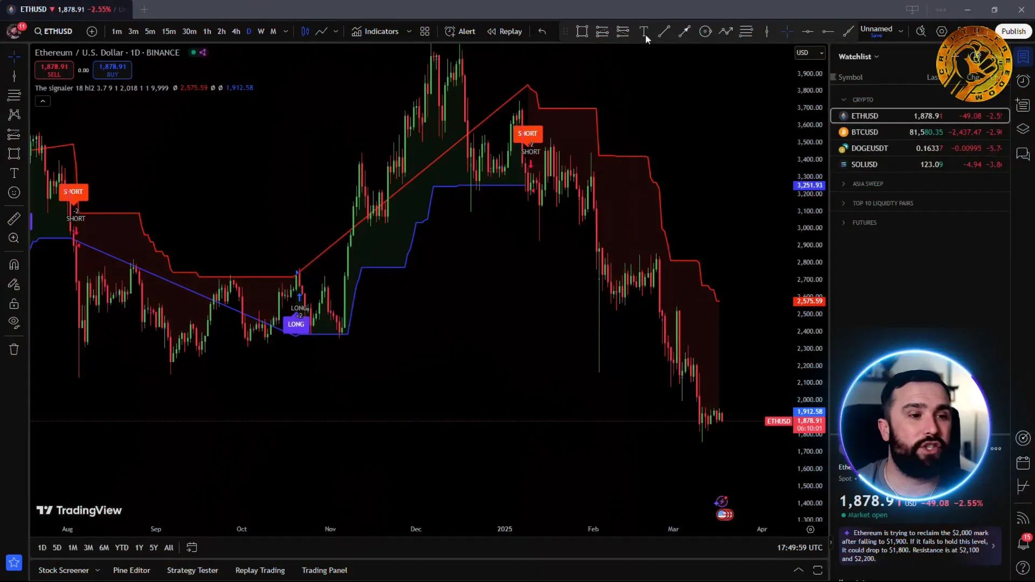This screenshot has width=1035, height=582.
Task: Maximize the bottom panel
Action: point(818,570)
